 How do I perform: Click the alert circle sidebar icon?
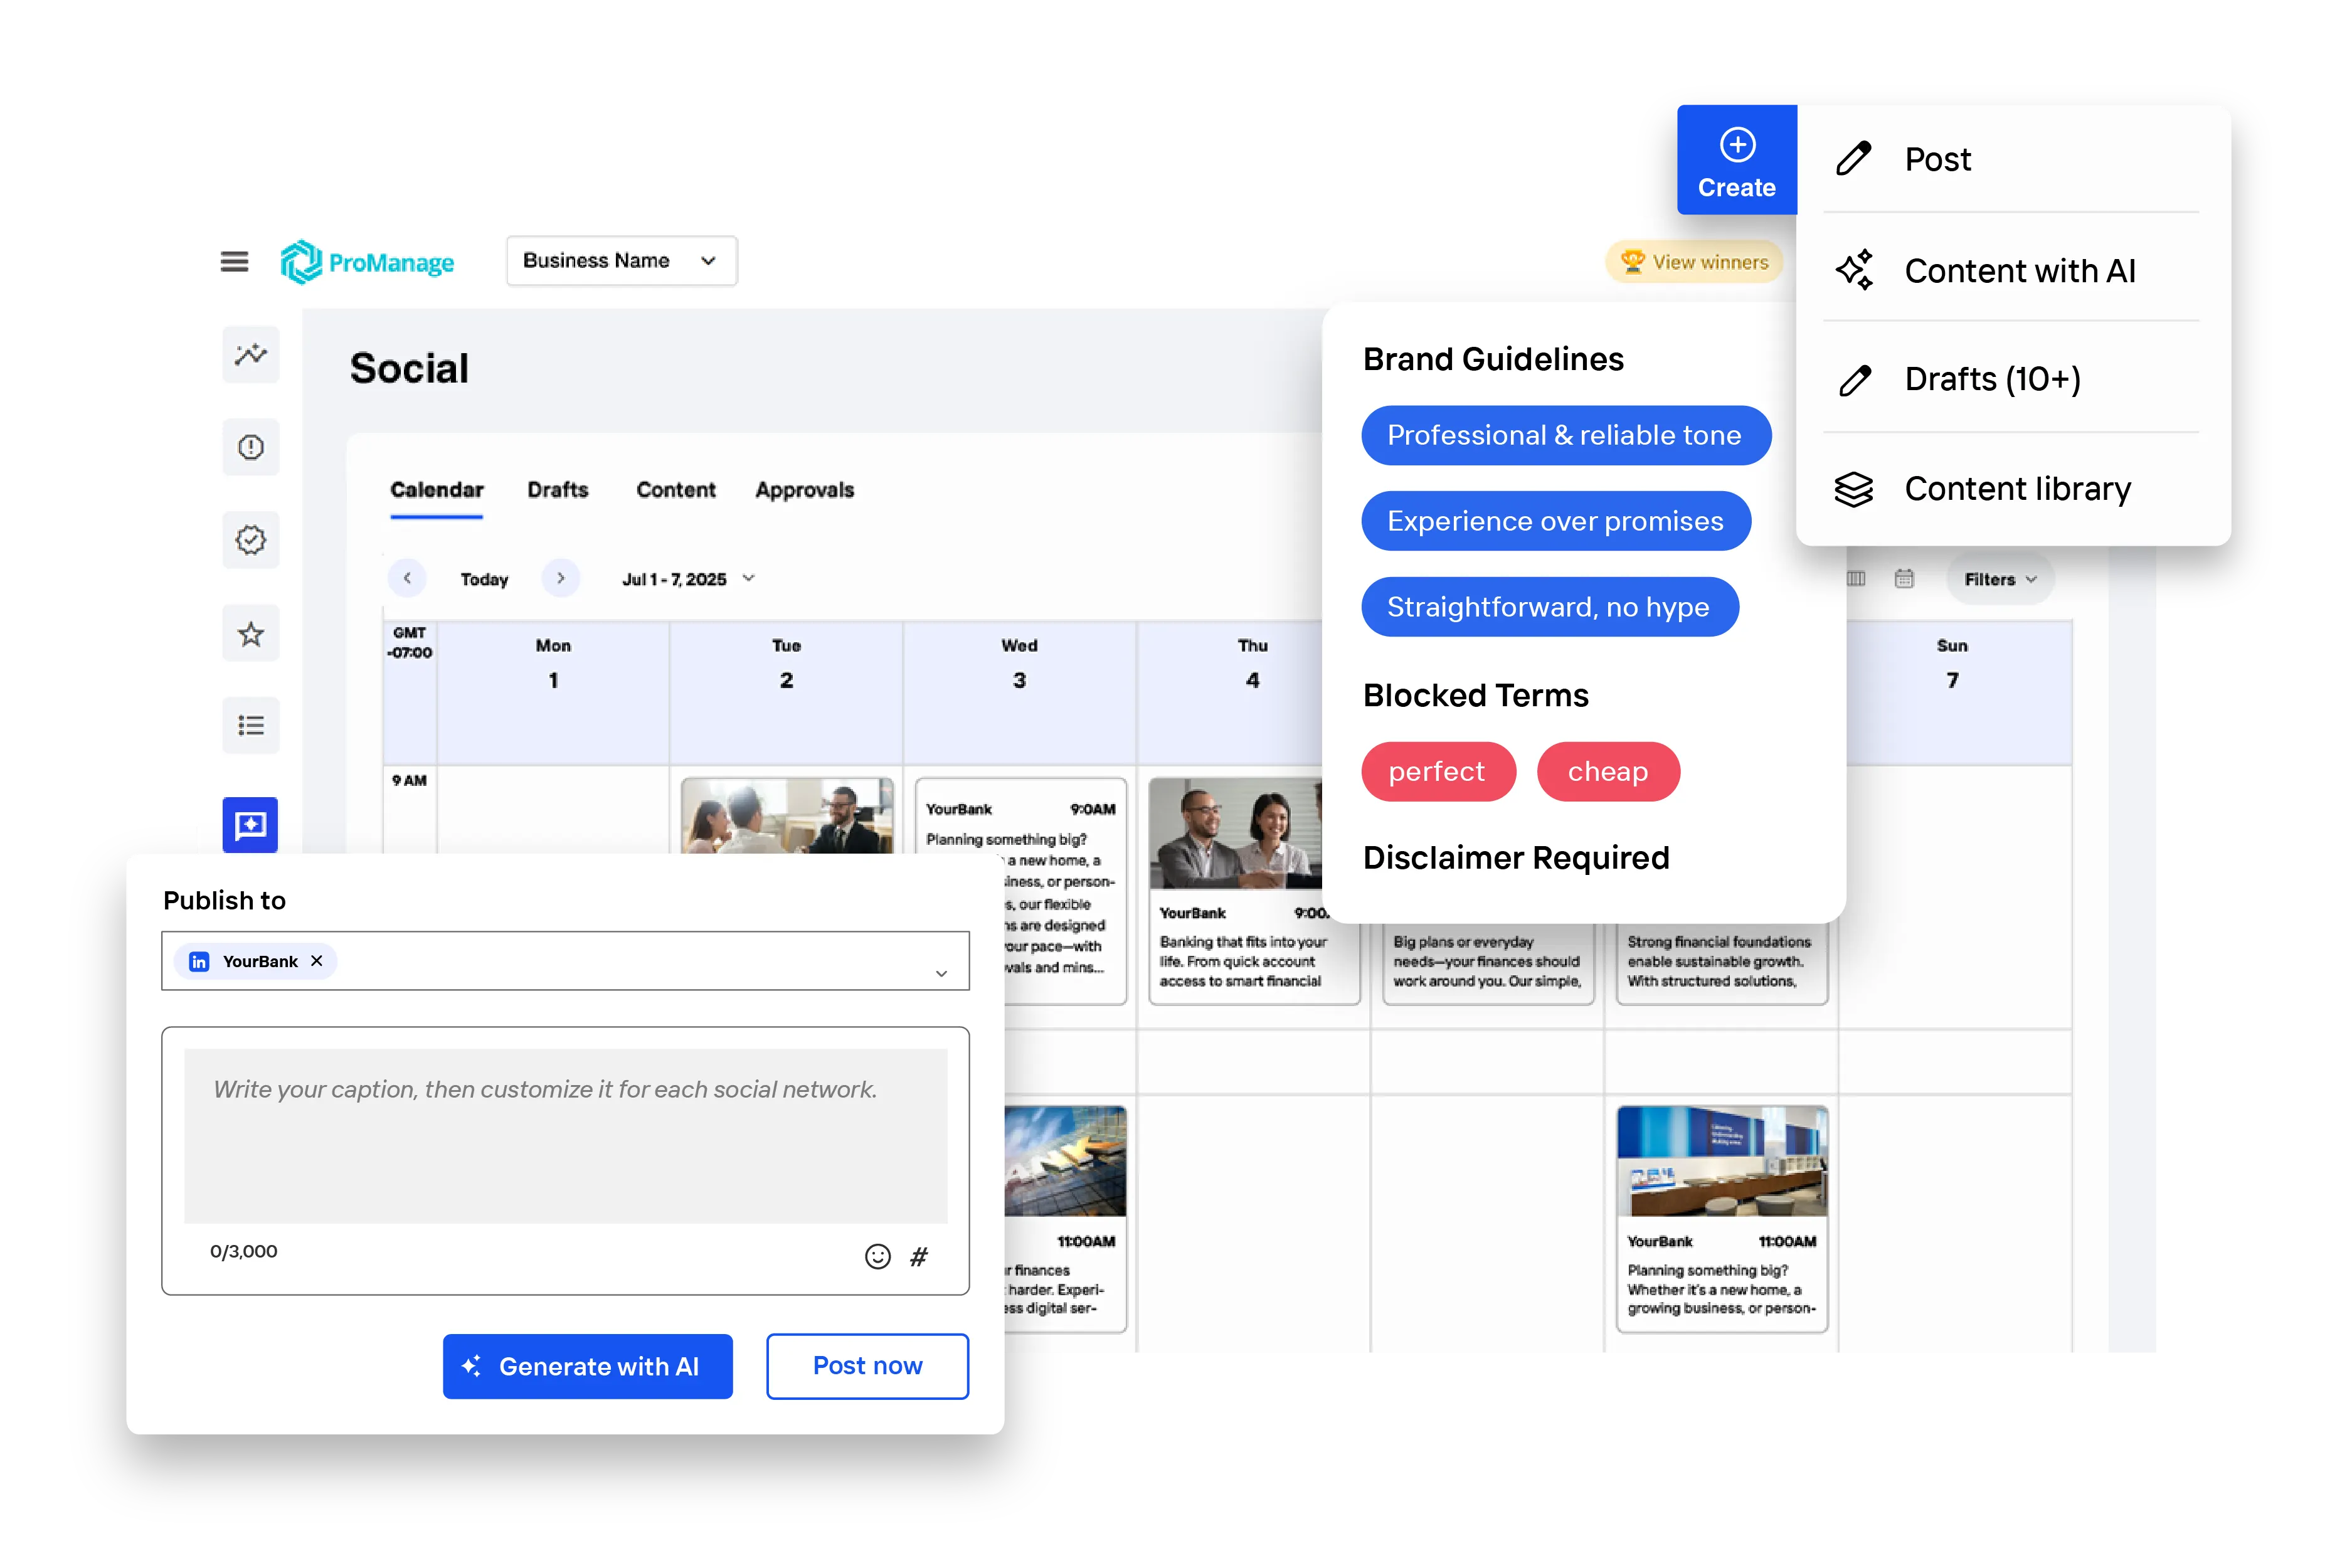coord(250,447)
